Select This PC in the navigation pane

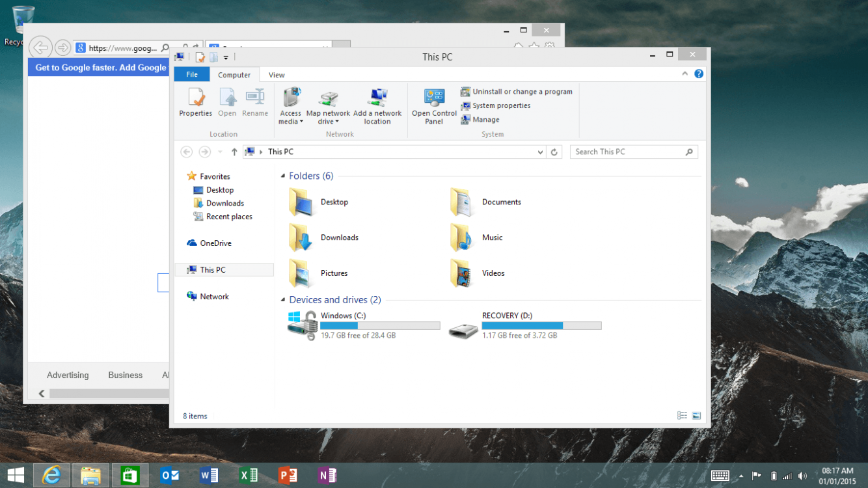(224, 269)
